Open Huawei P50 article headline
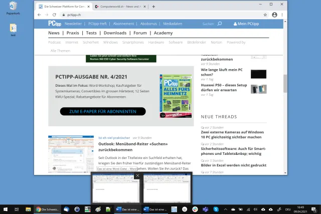Viewport: 321px width, 214px height. pos(224,88)
